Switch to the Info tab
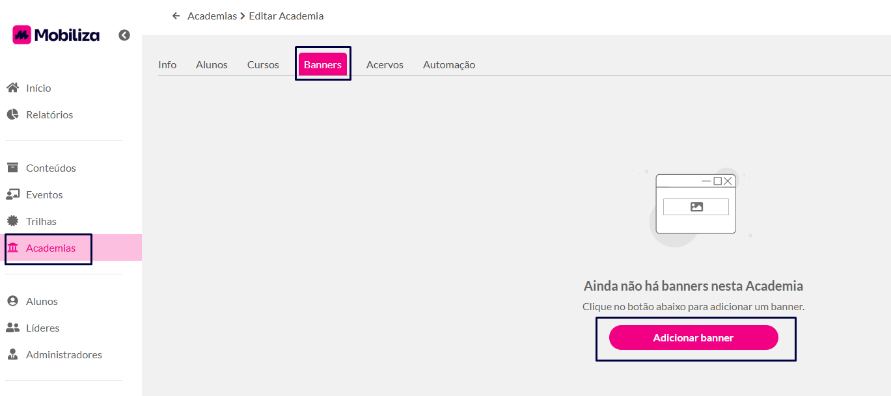This screenshot has height=396, width=891. pyautogui.click(x=167, y=64)
